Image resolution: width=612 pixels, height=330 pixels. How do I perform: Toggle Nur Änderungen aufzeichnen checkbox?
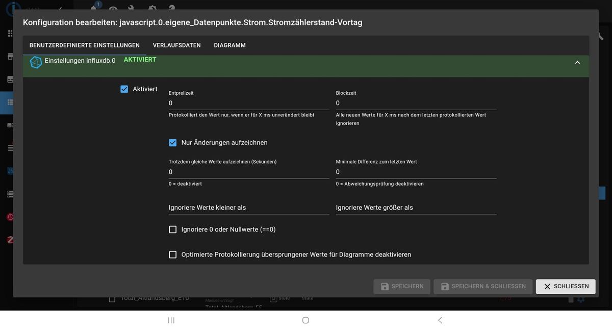[x=173, y=143]
